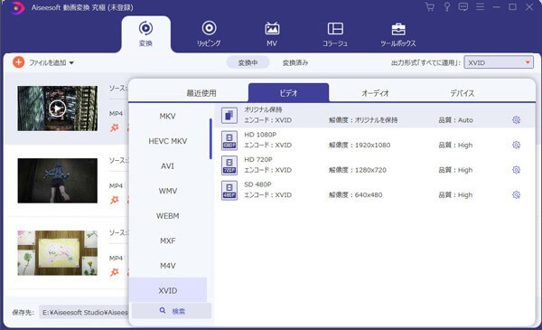Click the edit star-wand icon of first video
This screenshot has width=542, height=330.
pyautogui.click(x=115, y=127)
